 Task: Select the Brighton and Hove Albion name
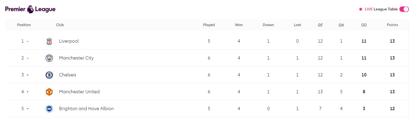86,109
